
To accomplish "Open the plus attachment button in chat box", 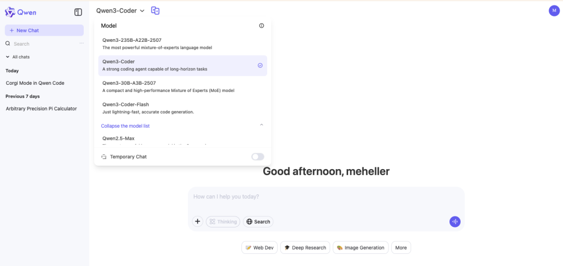I will (197, 221).
